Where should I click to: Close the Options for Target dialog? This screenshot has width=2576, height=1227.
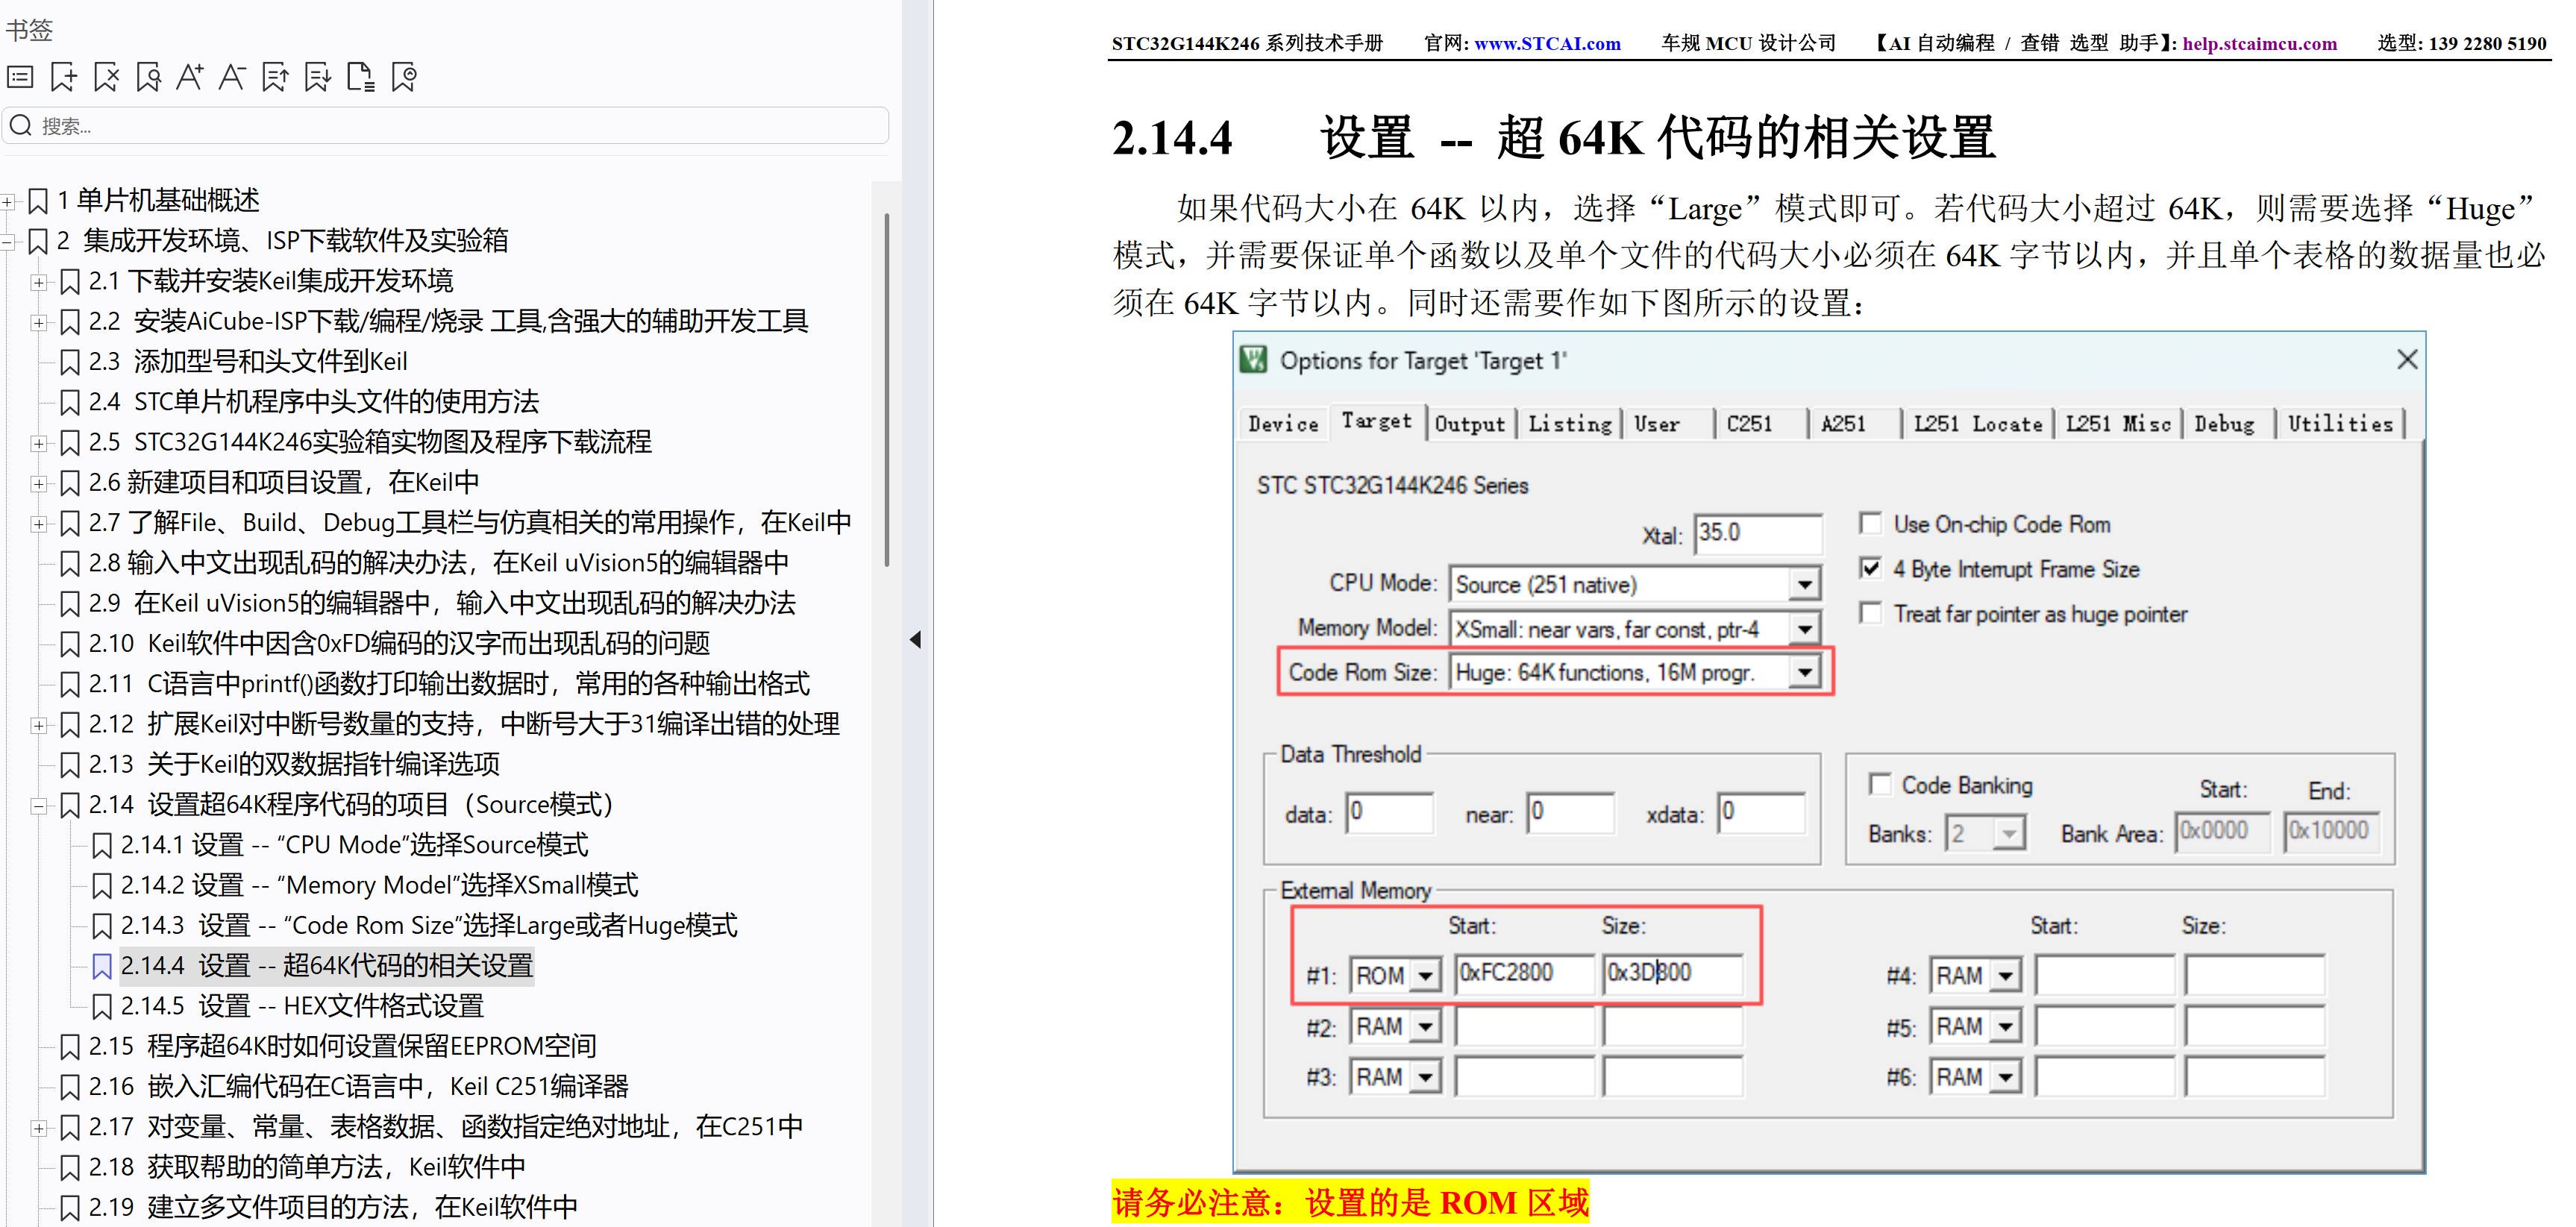coord(2407,359)
